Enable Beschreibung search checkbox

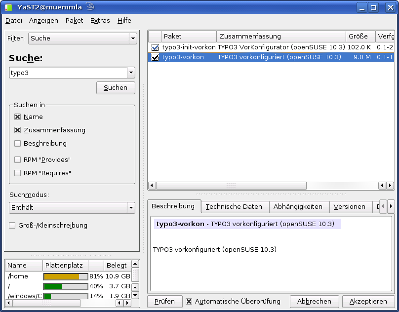coord(17,143)
